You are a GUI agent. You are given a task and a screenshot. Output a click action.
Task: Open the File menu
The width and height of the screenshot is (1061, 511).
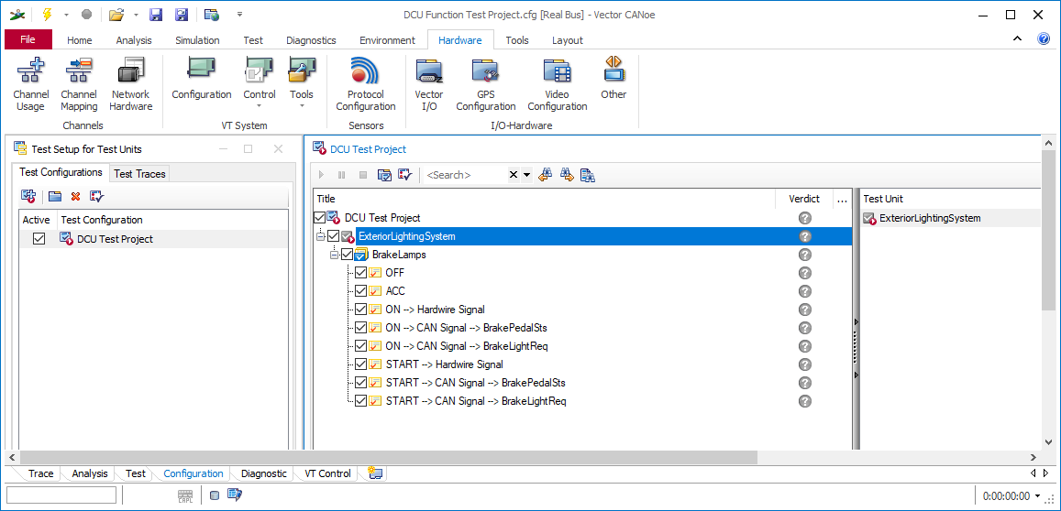[28, 40]
